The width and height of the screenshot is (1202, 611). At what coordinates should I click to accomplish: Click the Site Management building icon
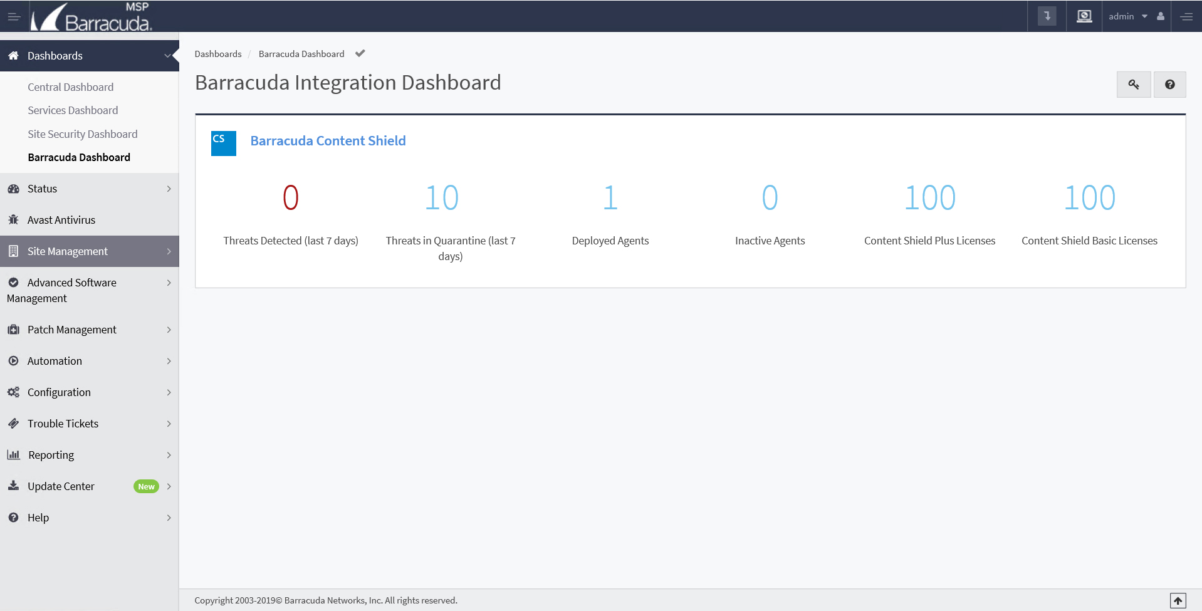point(13,251)
